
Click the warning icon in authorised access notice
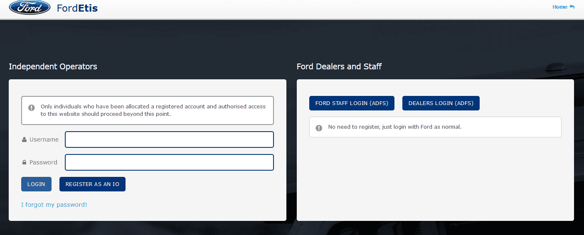pyautogui.click(x=32, y=108)
